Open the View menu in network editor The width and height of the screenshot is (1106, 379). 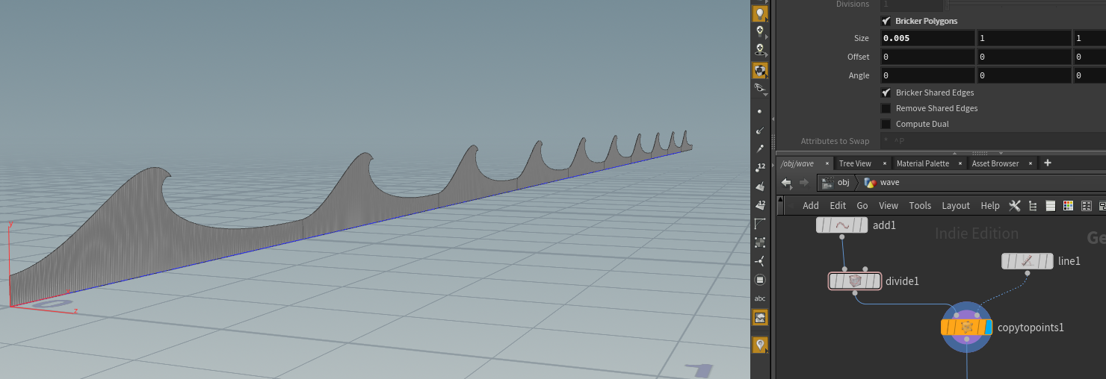pyautogui.click(x=889, y=206)
